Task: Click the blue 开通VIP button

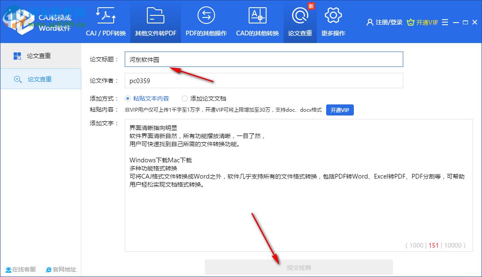Action: click(x=340, y=110)
